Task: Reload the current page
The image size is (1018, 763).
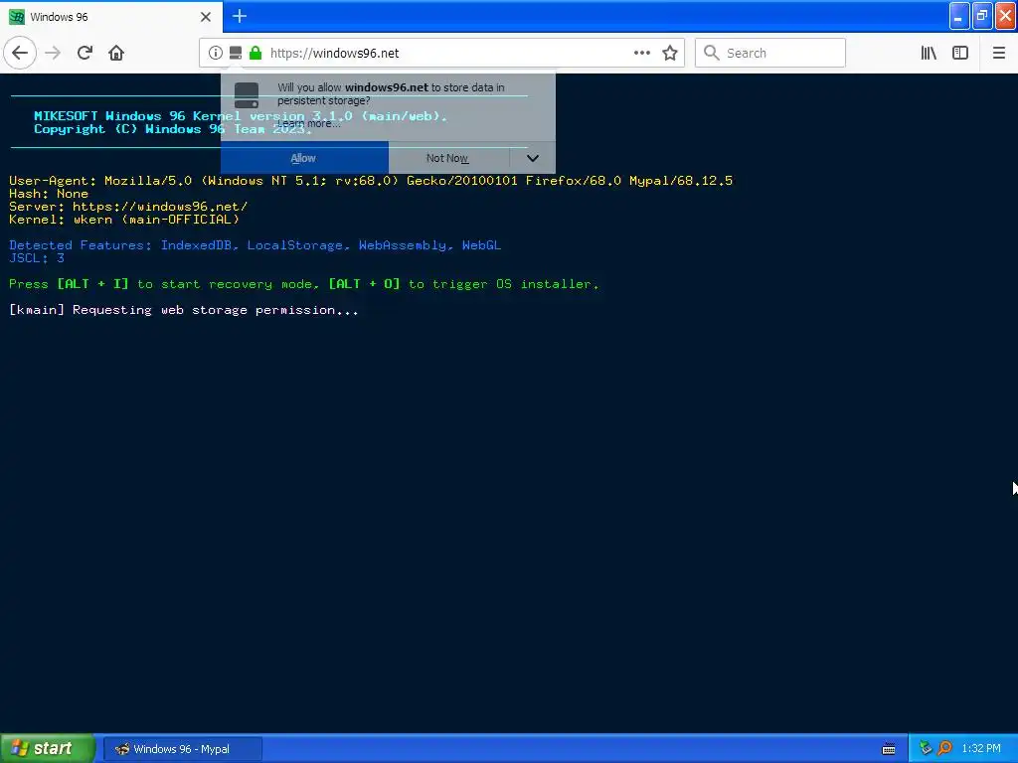Action: (85, 53)
